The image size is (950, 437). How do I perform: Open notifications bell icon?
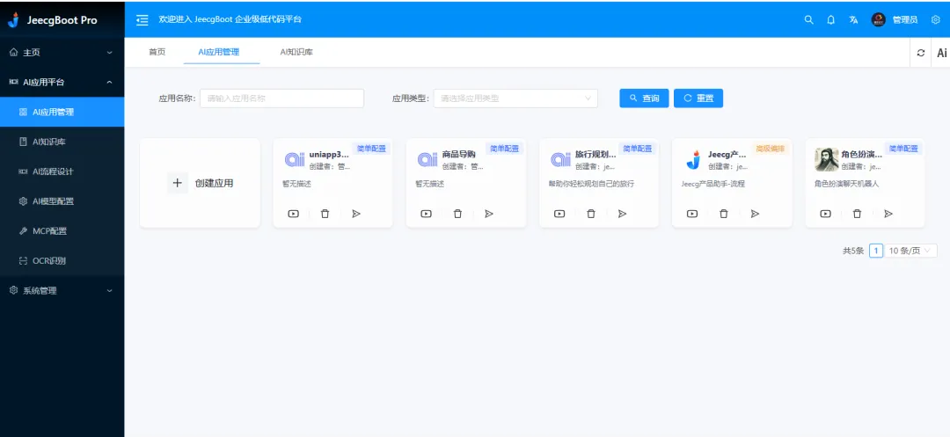(830, 20)
